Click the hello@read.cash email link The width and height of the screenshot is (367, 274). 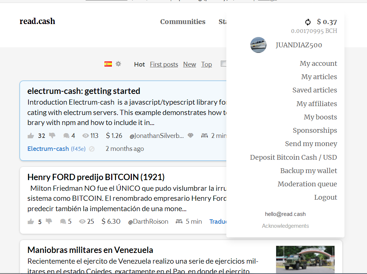point(285,214)
